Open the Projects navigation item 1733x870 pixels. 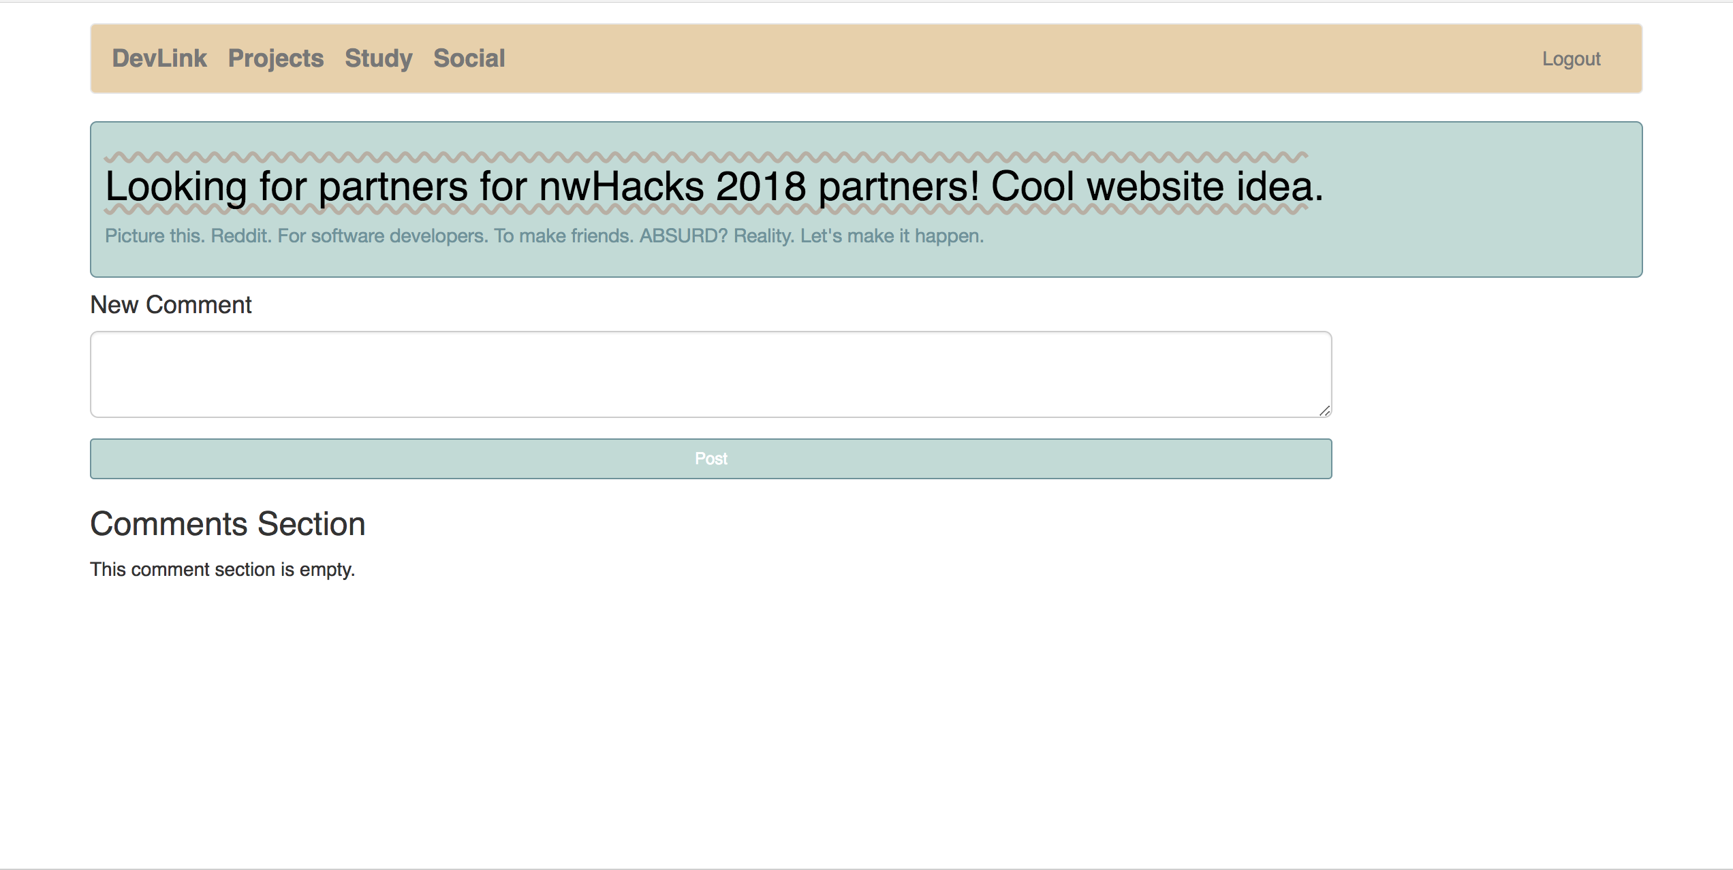(276, 59)
